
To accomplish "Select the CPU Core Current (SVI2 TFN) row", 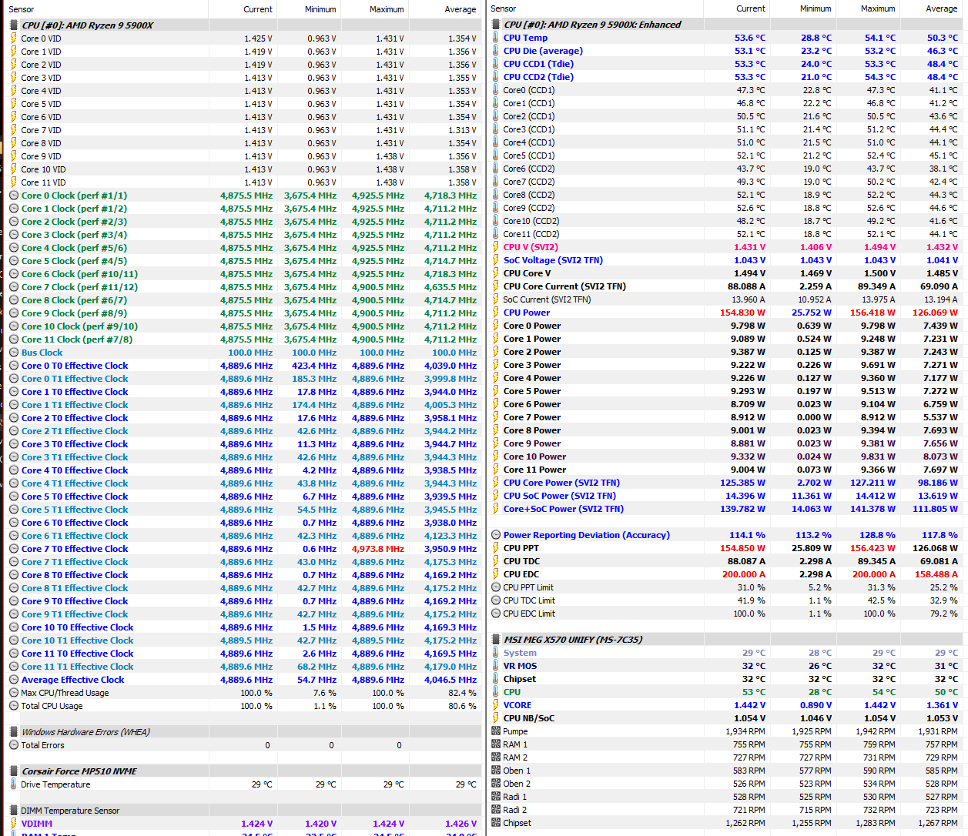I will pos(725,286).
